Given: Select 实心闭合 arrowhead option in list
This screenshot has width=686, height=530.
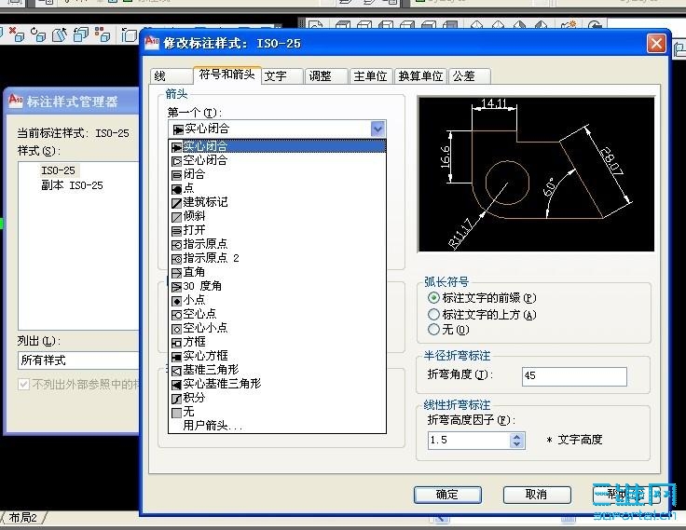Looking at the screenshot, I should click(x=277, y=146).
